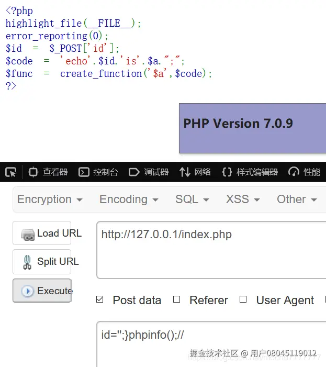Click the highlight_file(__FILE__) code line
This screenshot has height=367, width=326.
click(73, 23)
